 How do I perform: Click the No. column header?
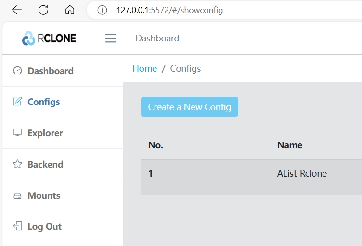coord(155,145)
